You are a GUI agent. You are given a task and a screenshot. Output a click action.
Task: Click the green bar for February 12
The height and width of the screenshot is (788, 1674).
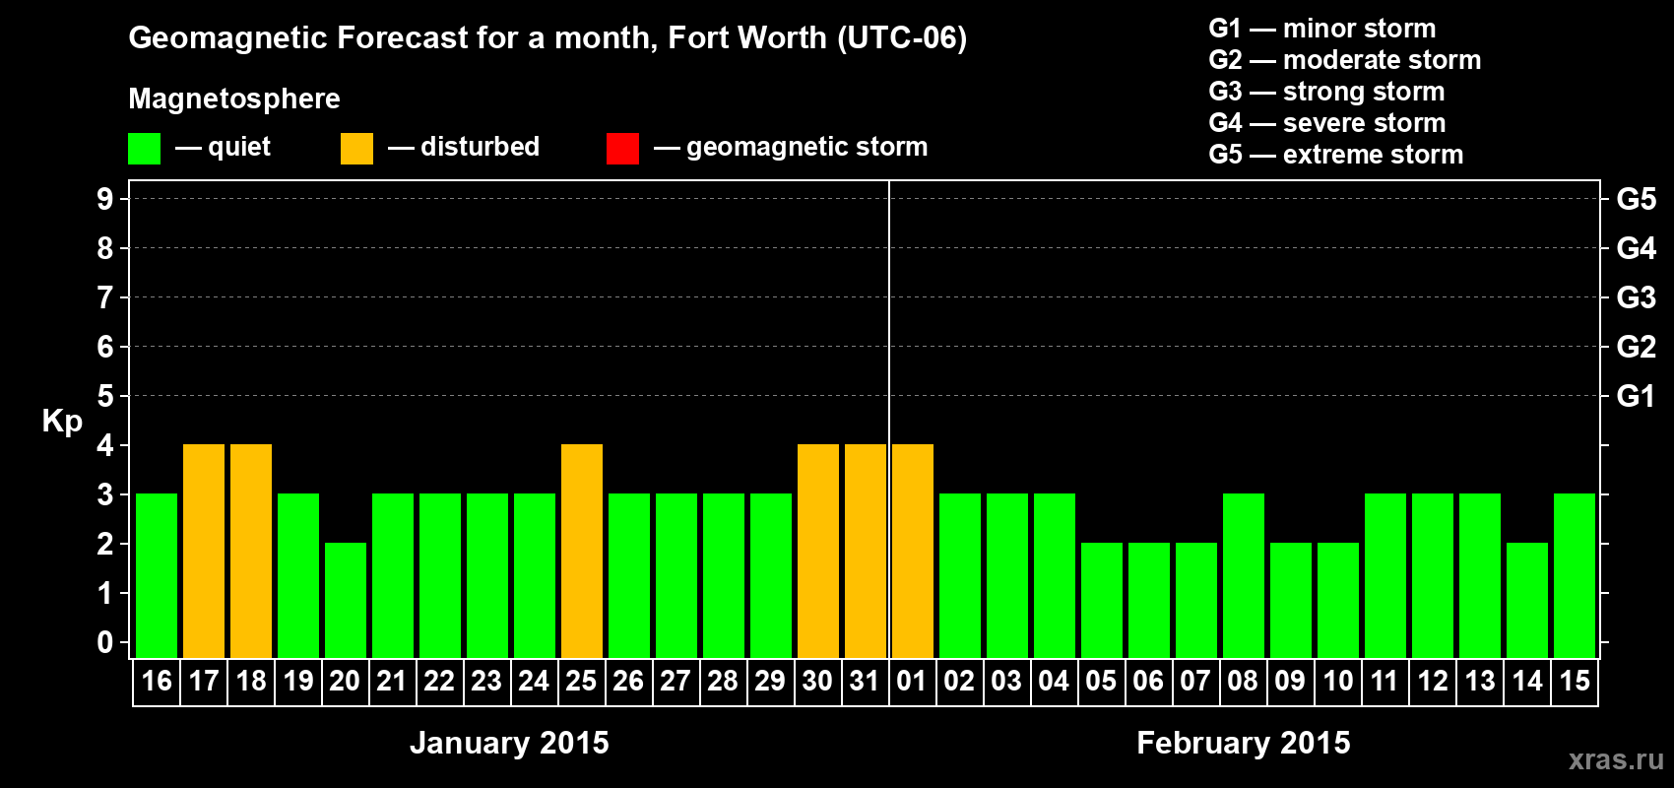coord(1433,575)
